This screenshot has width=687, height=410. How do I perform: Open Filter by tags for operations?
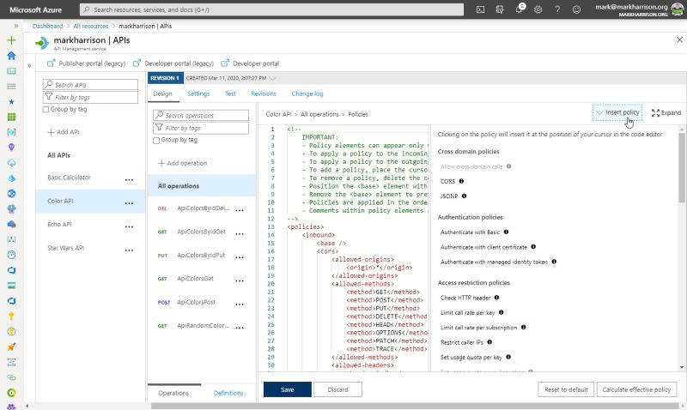(x=201, y=128)
